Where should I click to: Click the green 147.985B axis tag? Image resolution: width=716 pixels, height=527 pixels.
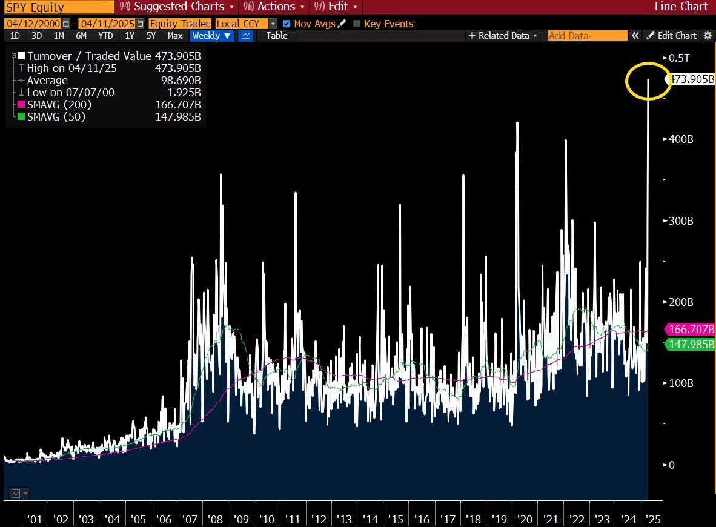click(x=690, y=344)
